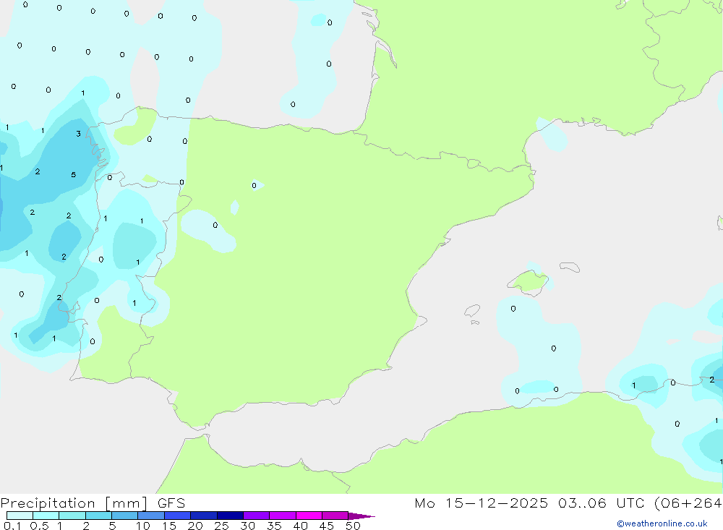Click the "(06+264" forecast offset text
Screen dimensions: 723x530
688,503
